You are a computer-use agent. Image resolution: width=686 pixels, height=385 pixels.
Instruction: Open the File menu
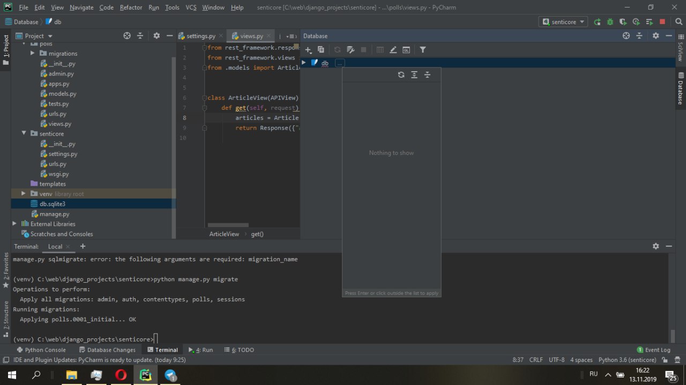[x=24, y=7]
